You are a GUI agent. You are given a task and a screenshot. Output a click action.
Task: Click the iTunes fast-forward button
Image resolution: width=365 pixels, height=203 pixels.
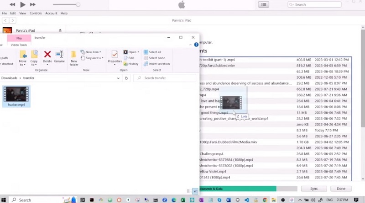pos(33,5)
